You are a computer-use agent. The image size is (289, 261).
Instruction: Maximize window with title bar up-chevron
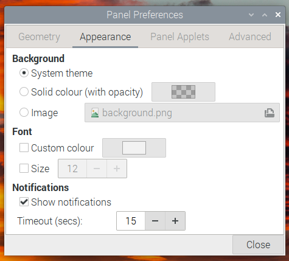tap(265, 15)
